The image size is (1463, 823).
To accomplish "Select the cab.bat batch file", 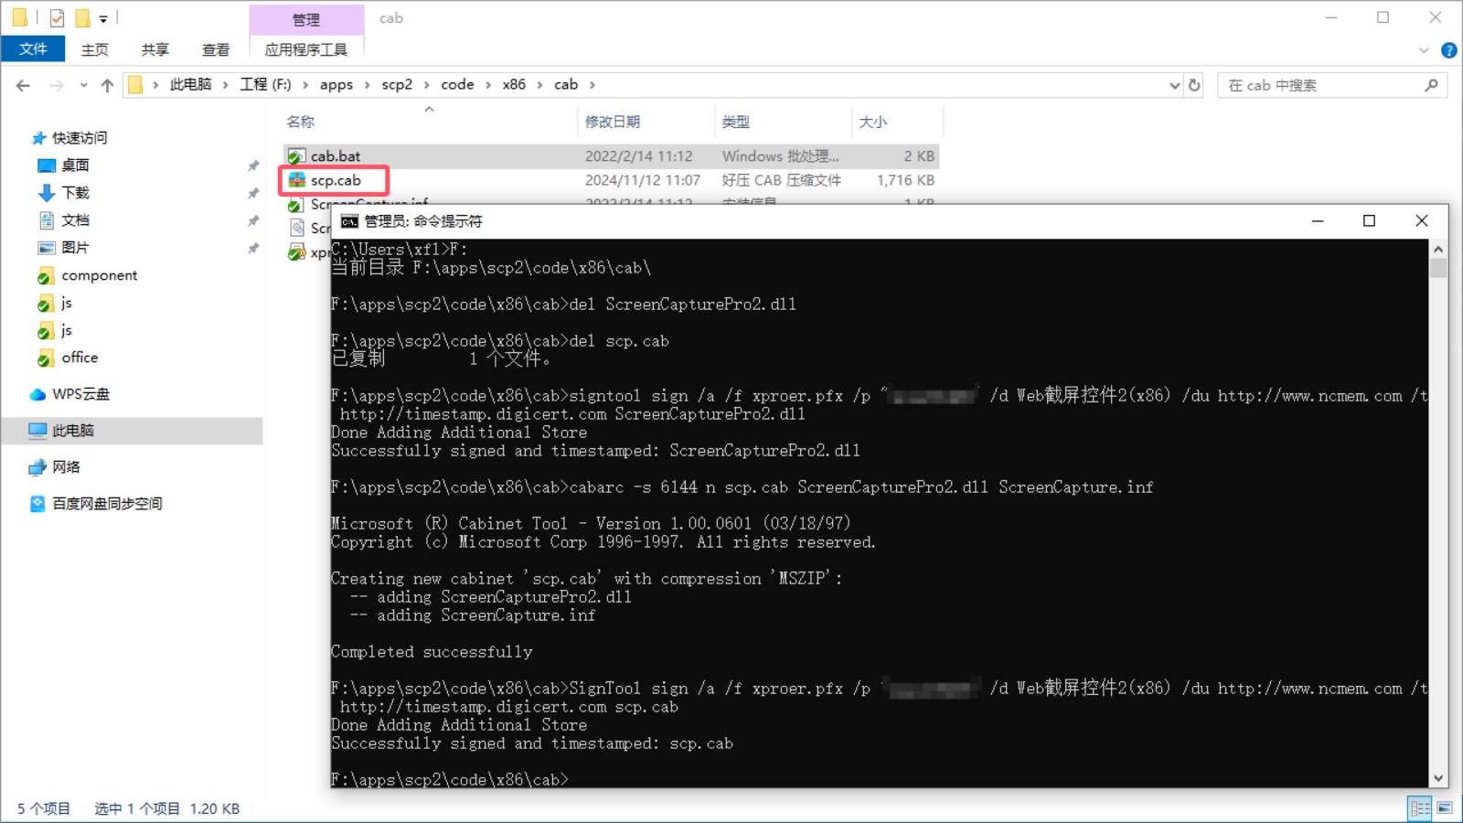I will point(335,156).
